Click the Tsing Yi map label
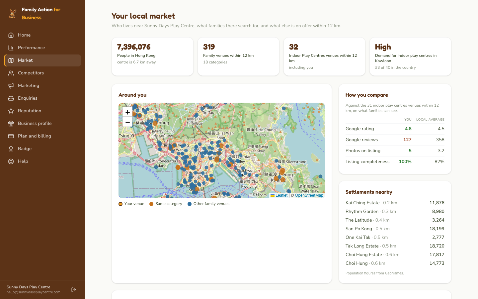 pyautogui.click(x=126, y=136)
